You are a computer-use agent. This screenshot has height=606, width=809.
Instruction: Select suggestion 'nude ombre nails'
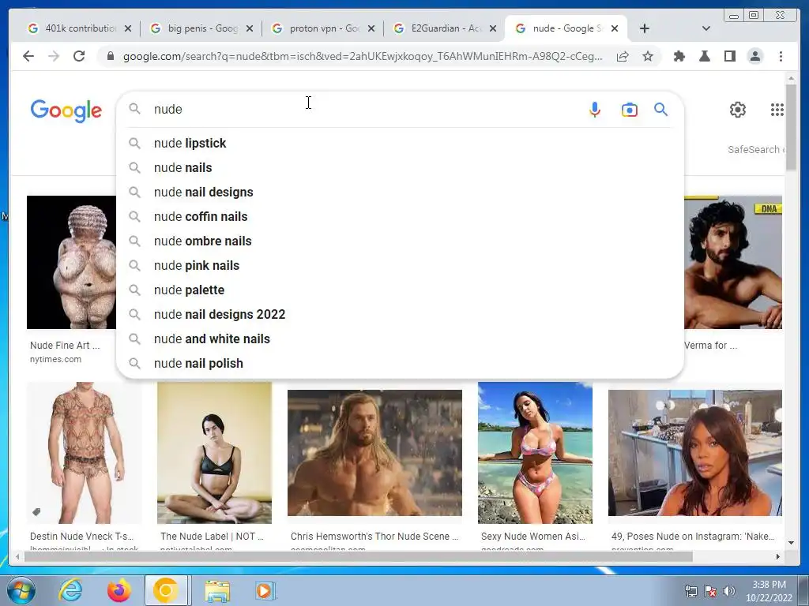(401, 241)
